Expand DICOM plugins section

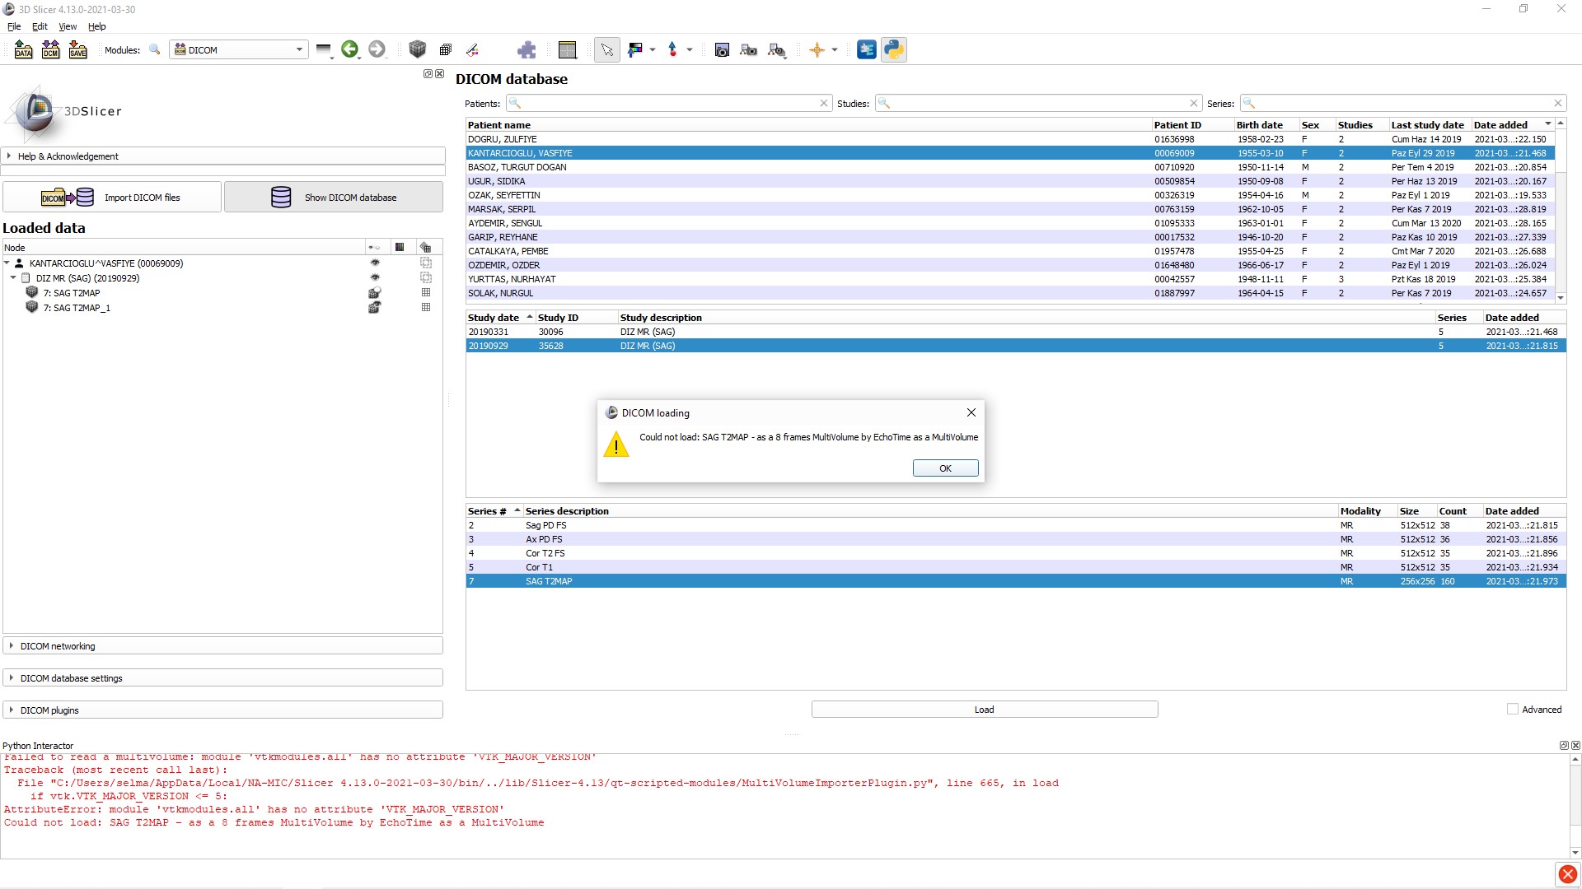(x=223, y=710)
